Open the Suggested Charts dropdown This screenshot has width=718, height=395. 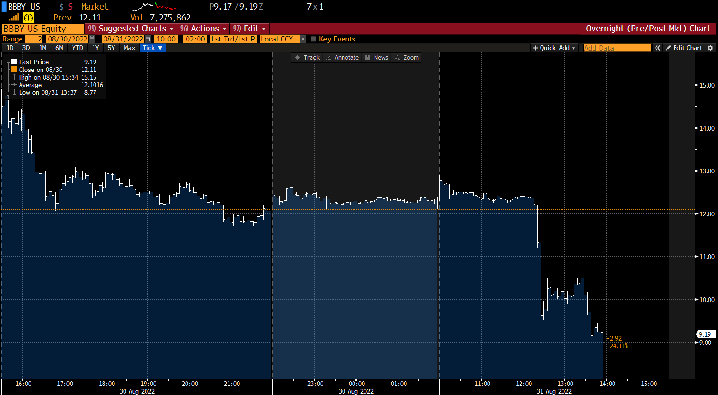pyautogui.click(x=130, y=29)
